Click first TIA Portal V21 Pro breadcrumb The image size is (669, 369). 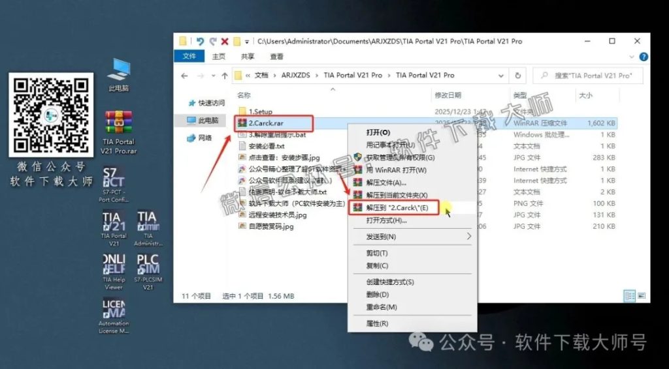(353, 76)
